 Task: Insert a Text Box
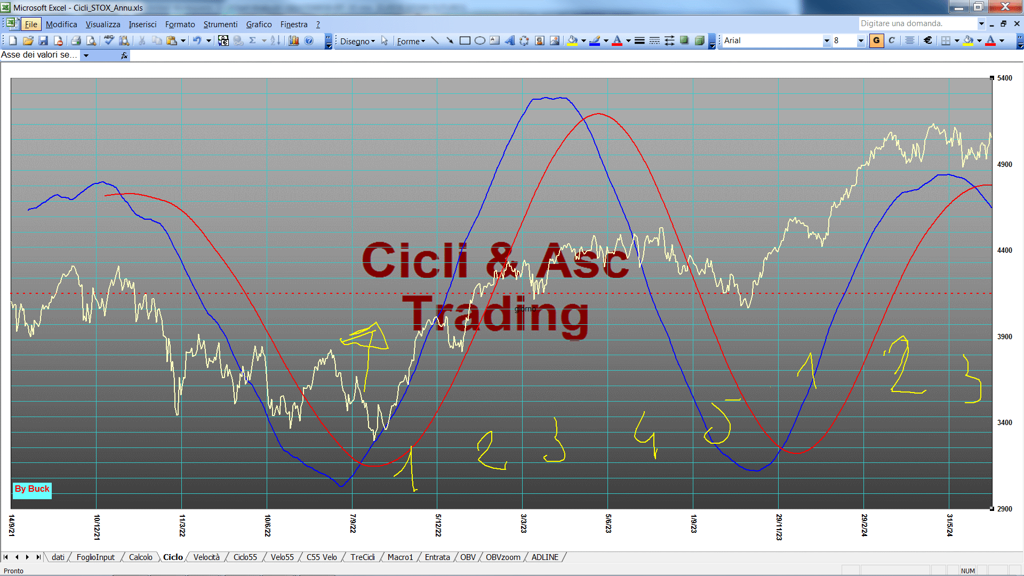click(x=495, y=41)
